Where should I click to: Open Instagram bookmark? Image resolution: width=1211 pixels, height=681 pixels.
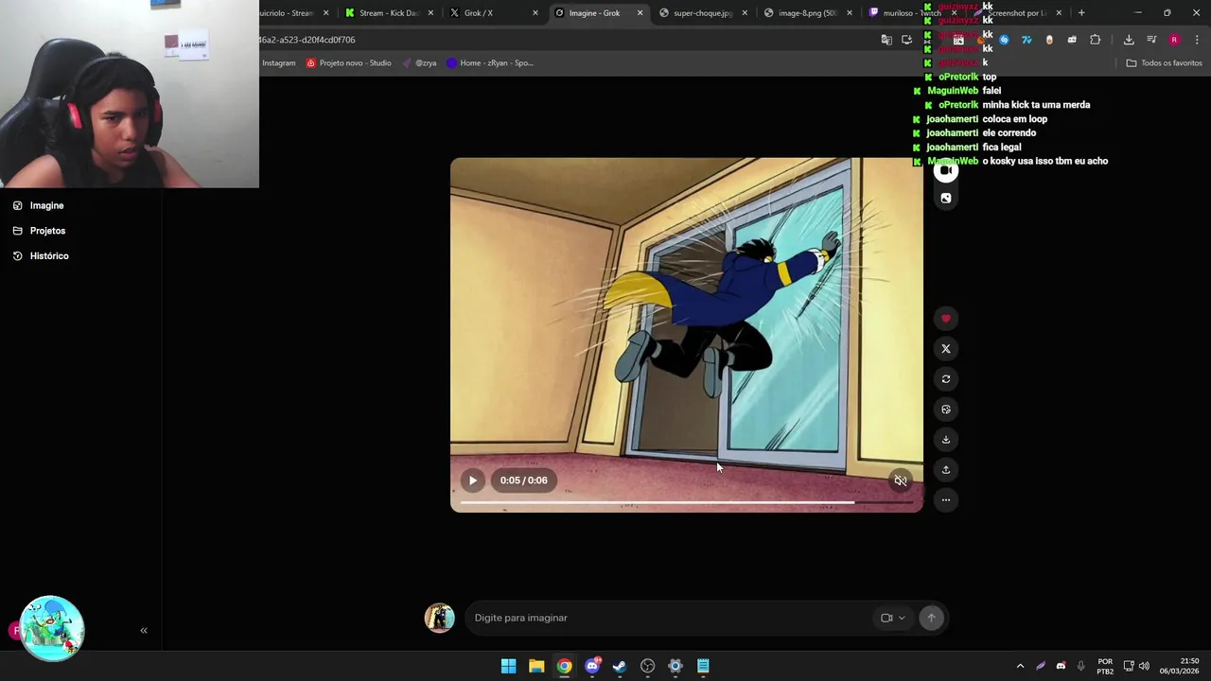(x=278, y=63)
